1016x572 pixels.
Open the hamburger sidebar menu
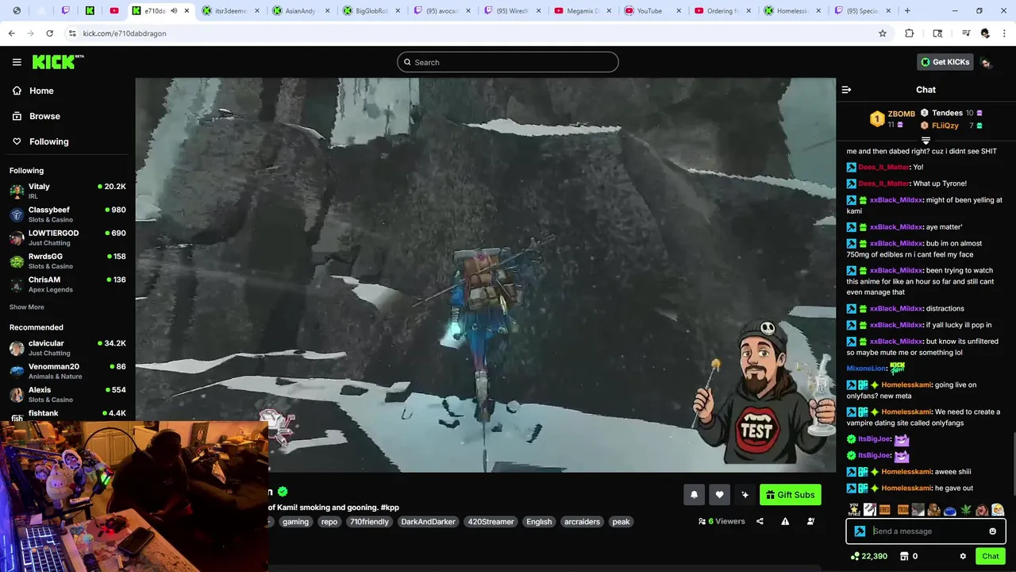pyautogui.click(x=17, y=62)
